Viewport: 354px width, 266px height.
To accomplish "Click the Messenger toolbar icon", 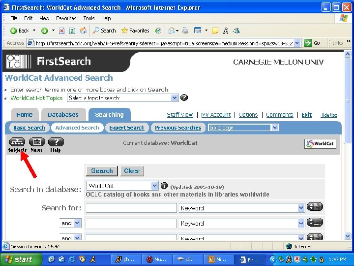I will coord(236,31).
